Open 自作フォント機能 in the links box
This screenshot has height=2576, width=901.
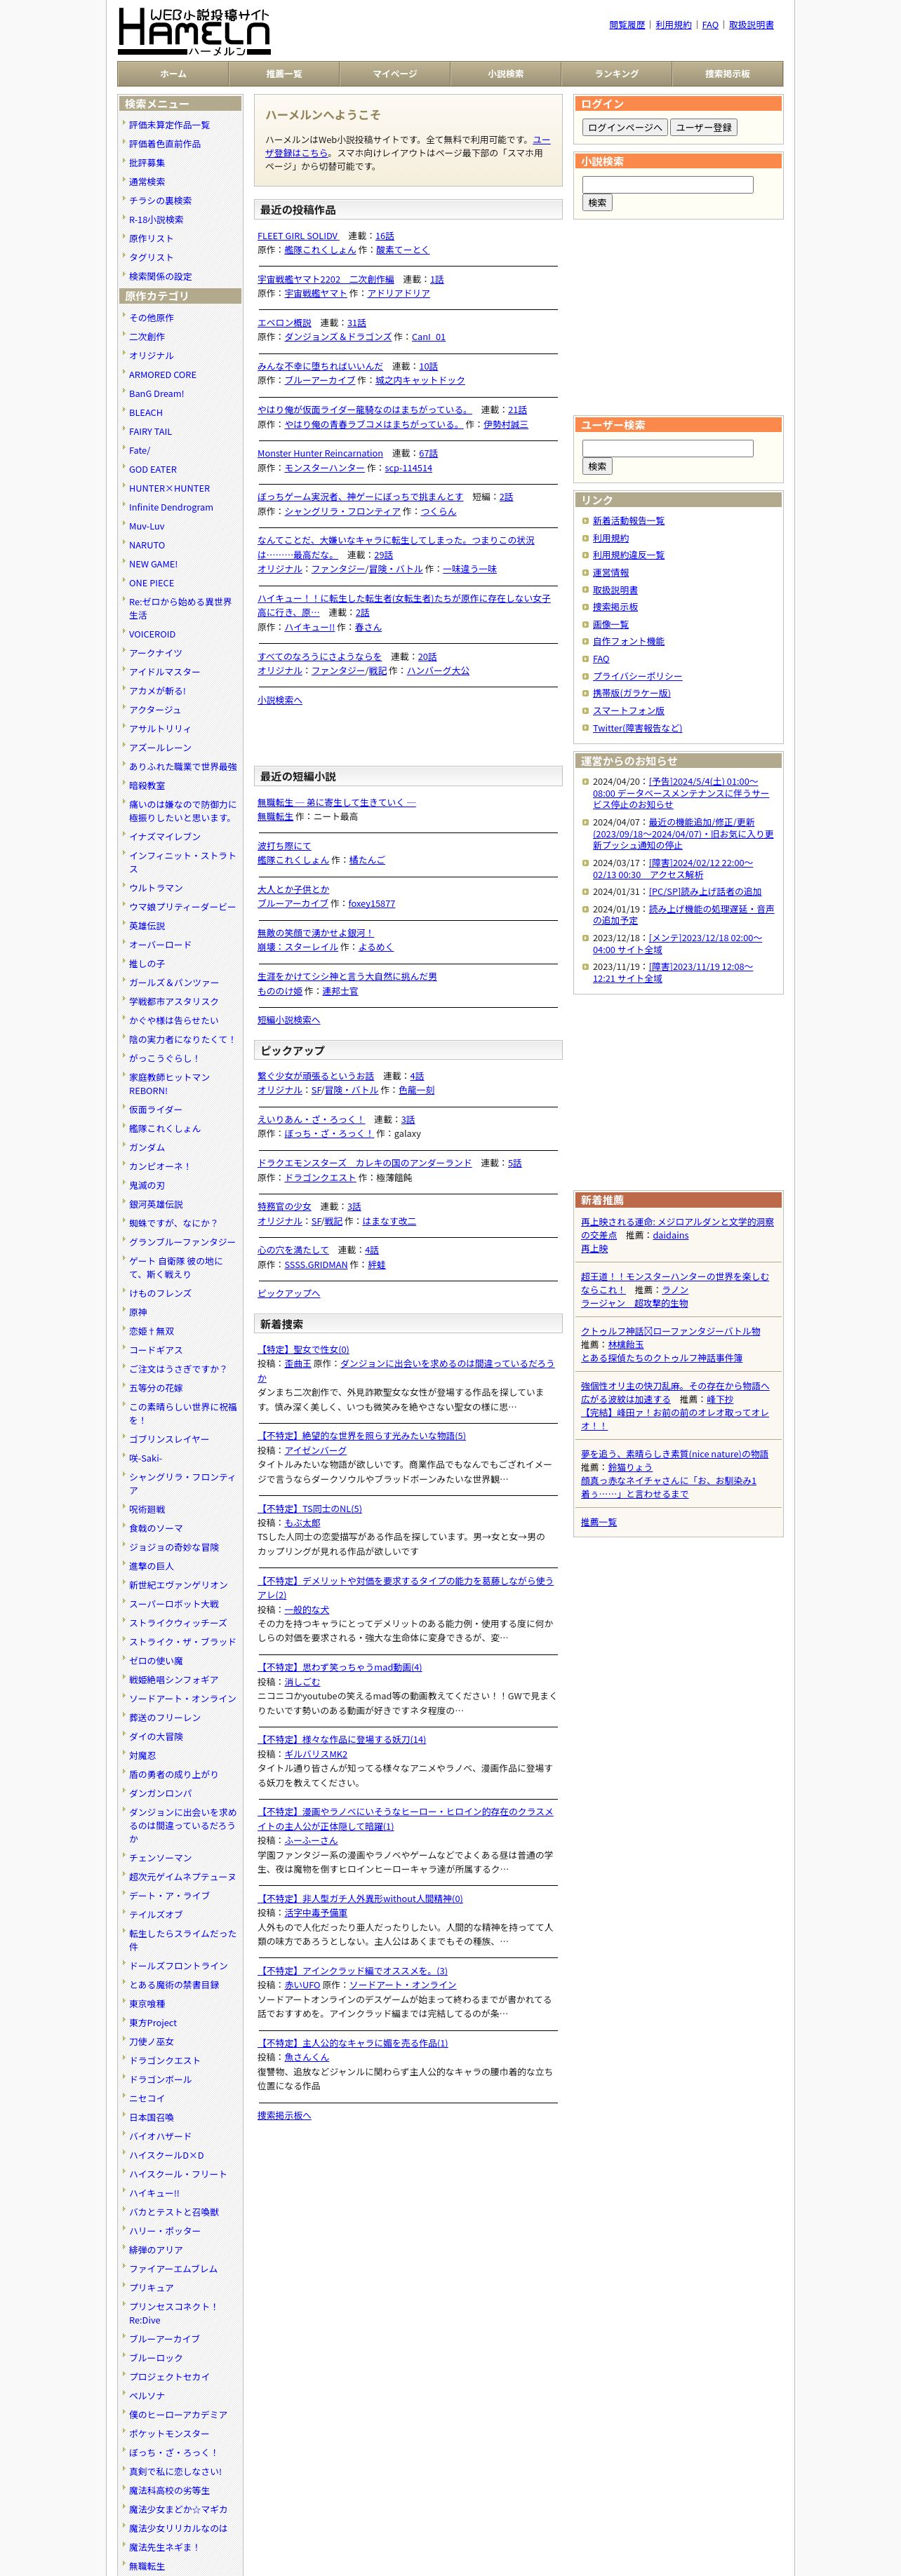coord(628,642)
